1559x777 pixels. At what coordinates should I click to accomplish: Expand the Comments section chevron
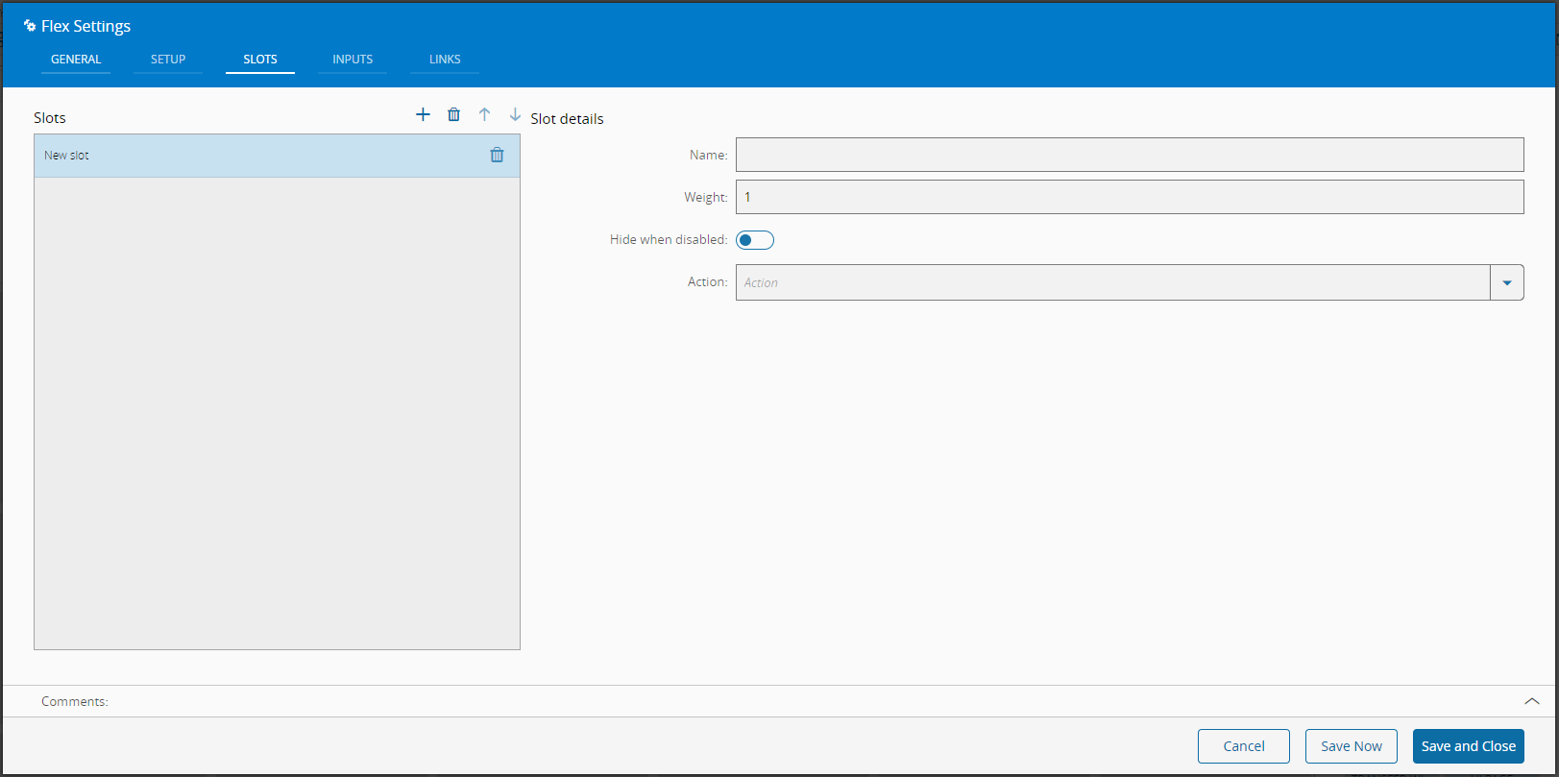point(1532,701)
